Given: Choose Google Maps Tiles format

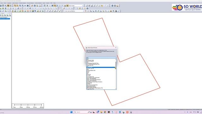Looking at the screenshot, I should [x=90, y=89].
